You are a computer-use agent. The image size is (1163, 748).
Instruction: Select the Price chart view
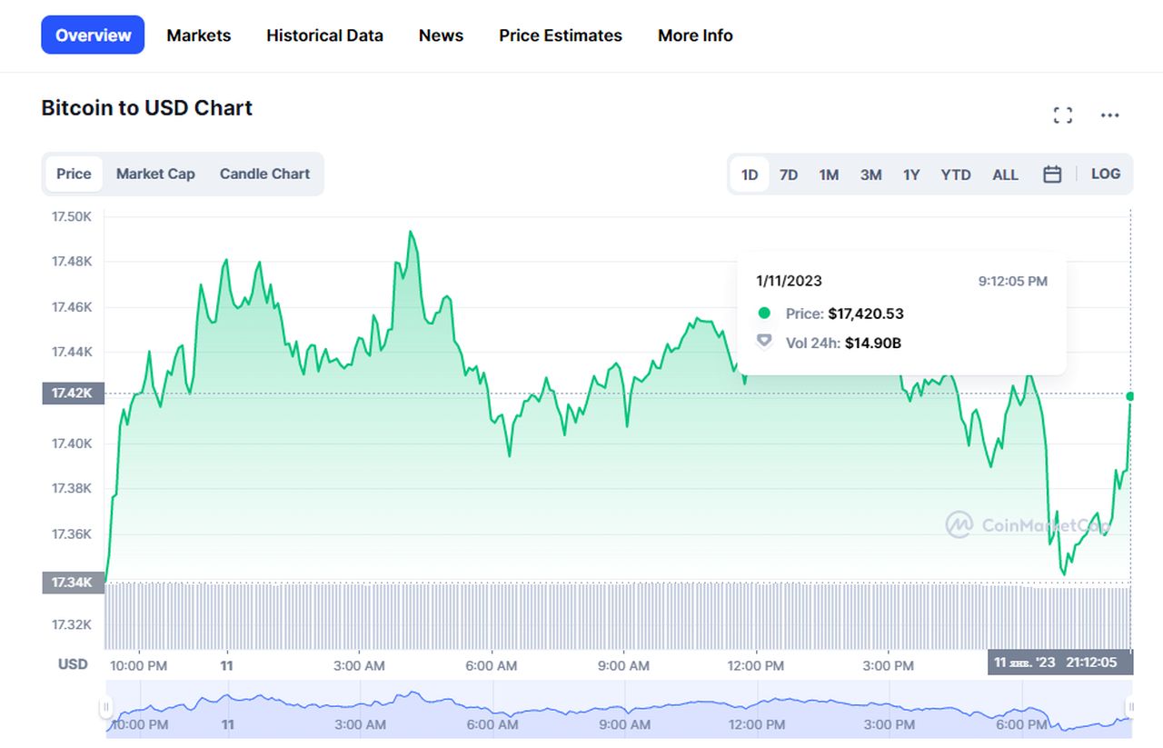coord(74,174)
